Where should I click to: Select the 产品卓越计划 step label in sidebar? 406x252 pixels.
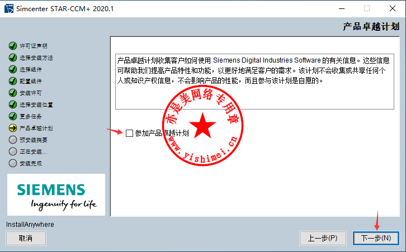(x=36, y=129)
